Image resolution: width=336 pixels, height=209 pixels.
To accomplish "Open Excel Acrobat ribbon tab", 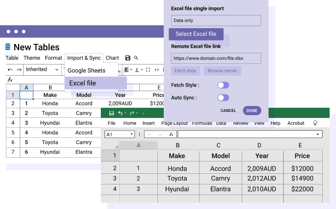I will point(295,123).
